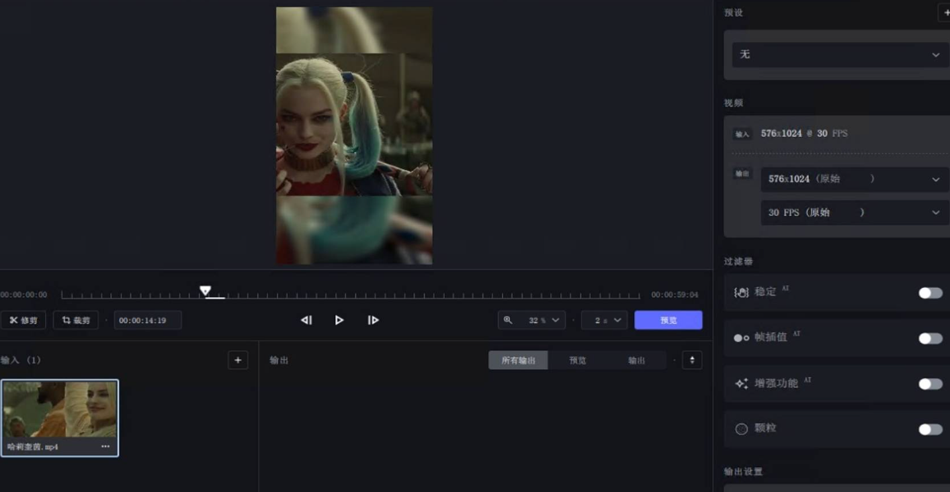Viewport: 950px width, 492px height.
Task: Step back one frame
Action: [x=306, y=320]
